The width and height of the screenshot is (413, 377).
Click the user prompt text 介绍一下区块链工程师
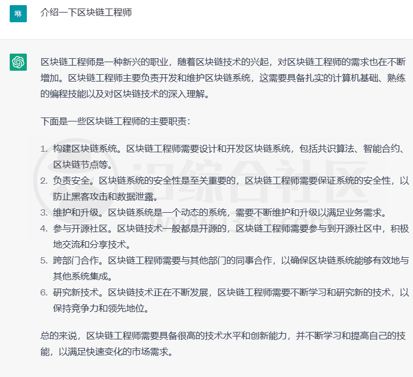pos(86,13)
